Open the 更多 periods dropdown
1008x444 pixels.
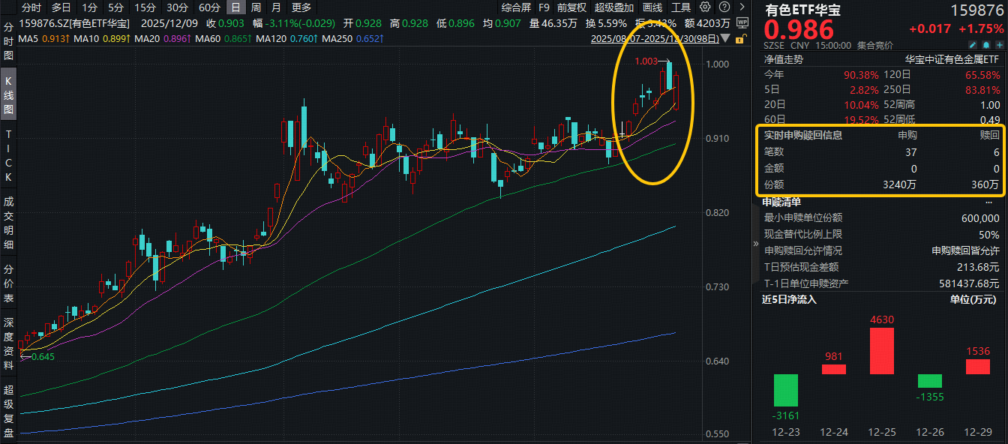301,7
